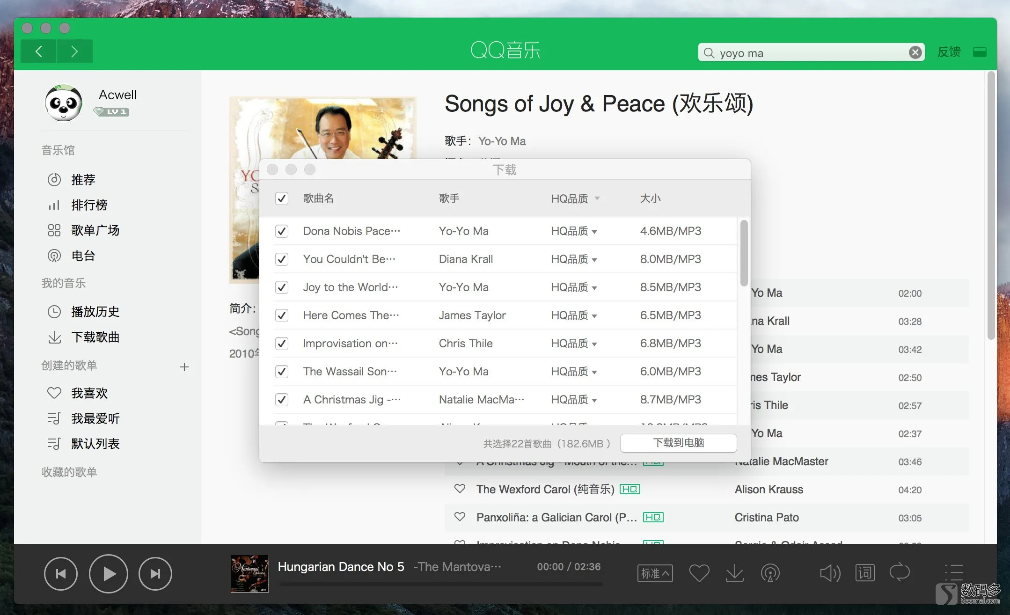
Task: Open the 我喜欢 playlist
Action: click(x=89, y=393)
